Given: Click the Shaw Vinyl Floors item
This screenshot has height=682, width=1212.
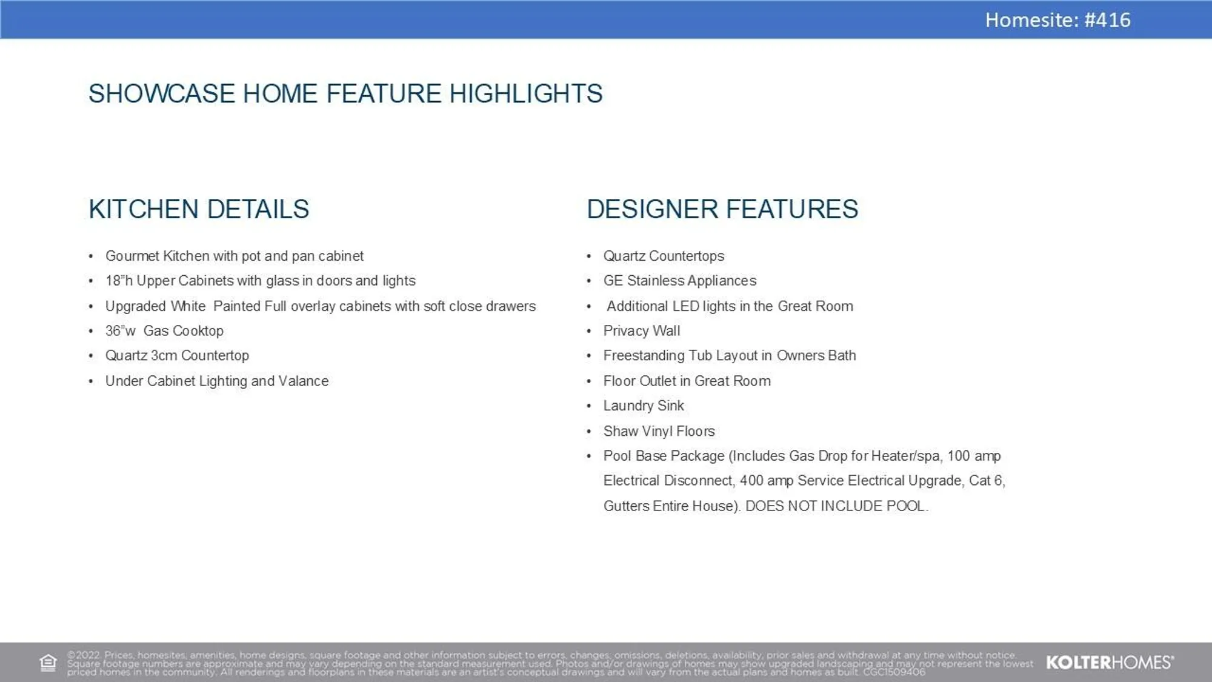Looking at the screenshot, I should [x=659, y=431].
